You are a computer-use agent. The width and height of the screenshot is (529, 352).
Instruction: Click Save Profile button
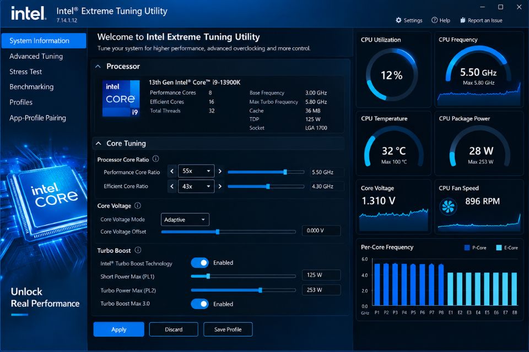tap(228, 329)
